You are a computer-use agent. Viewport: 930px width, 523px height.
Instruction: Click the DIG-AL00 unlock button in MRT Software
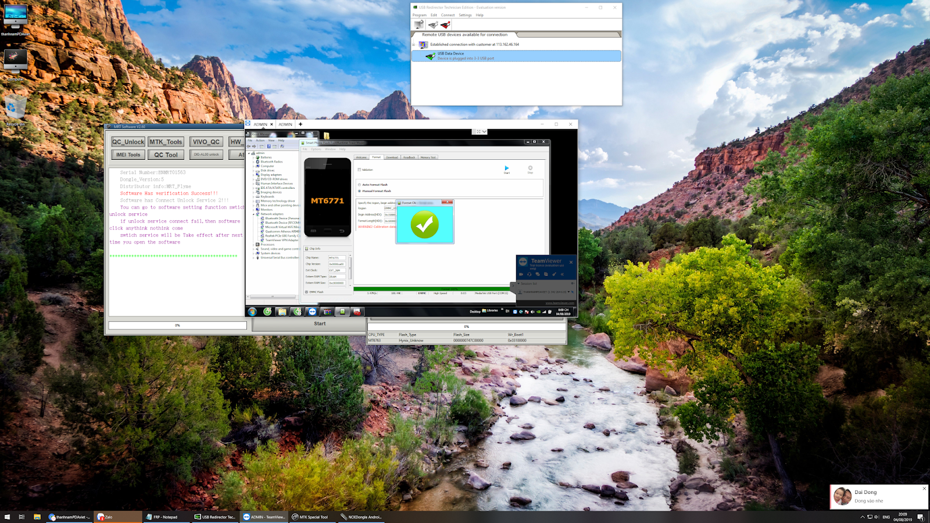click(206, 155)
